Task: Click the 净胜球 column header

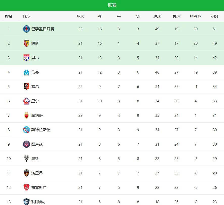Action: pos(195,16)
